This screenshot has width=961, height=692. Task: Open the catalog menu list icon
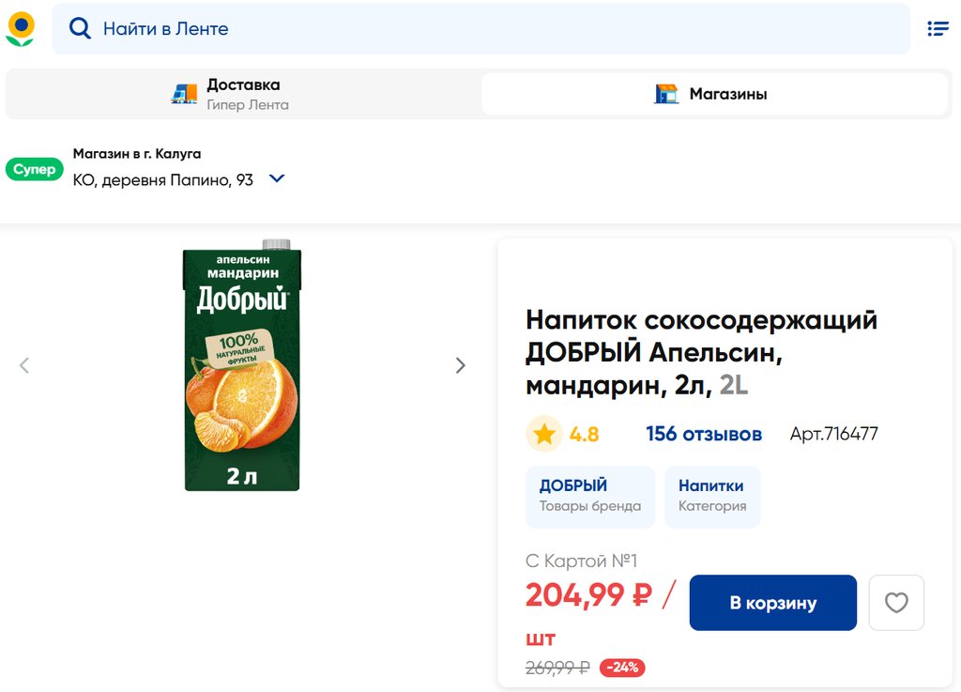click(x=938, y=29)
